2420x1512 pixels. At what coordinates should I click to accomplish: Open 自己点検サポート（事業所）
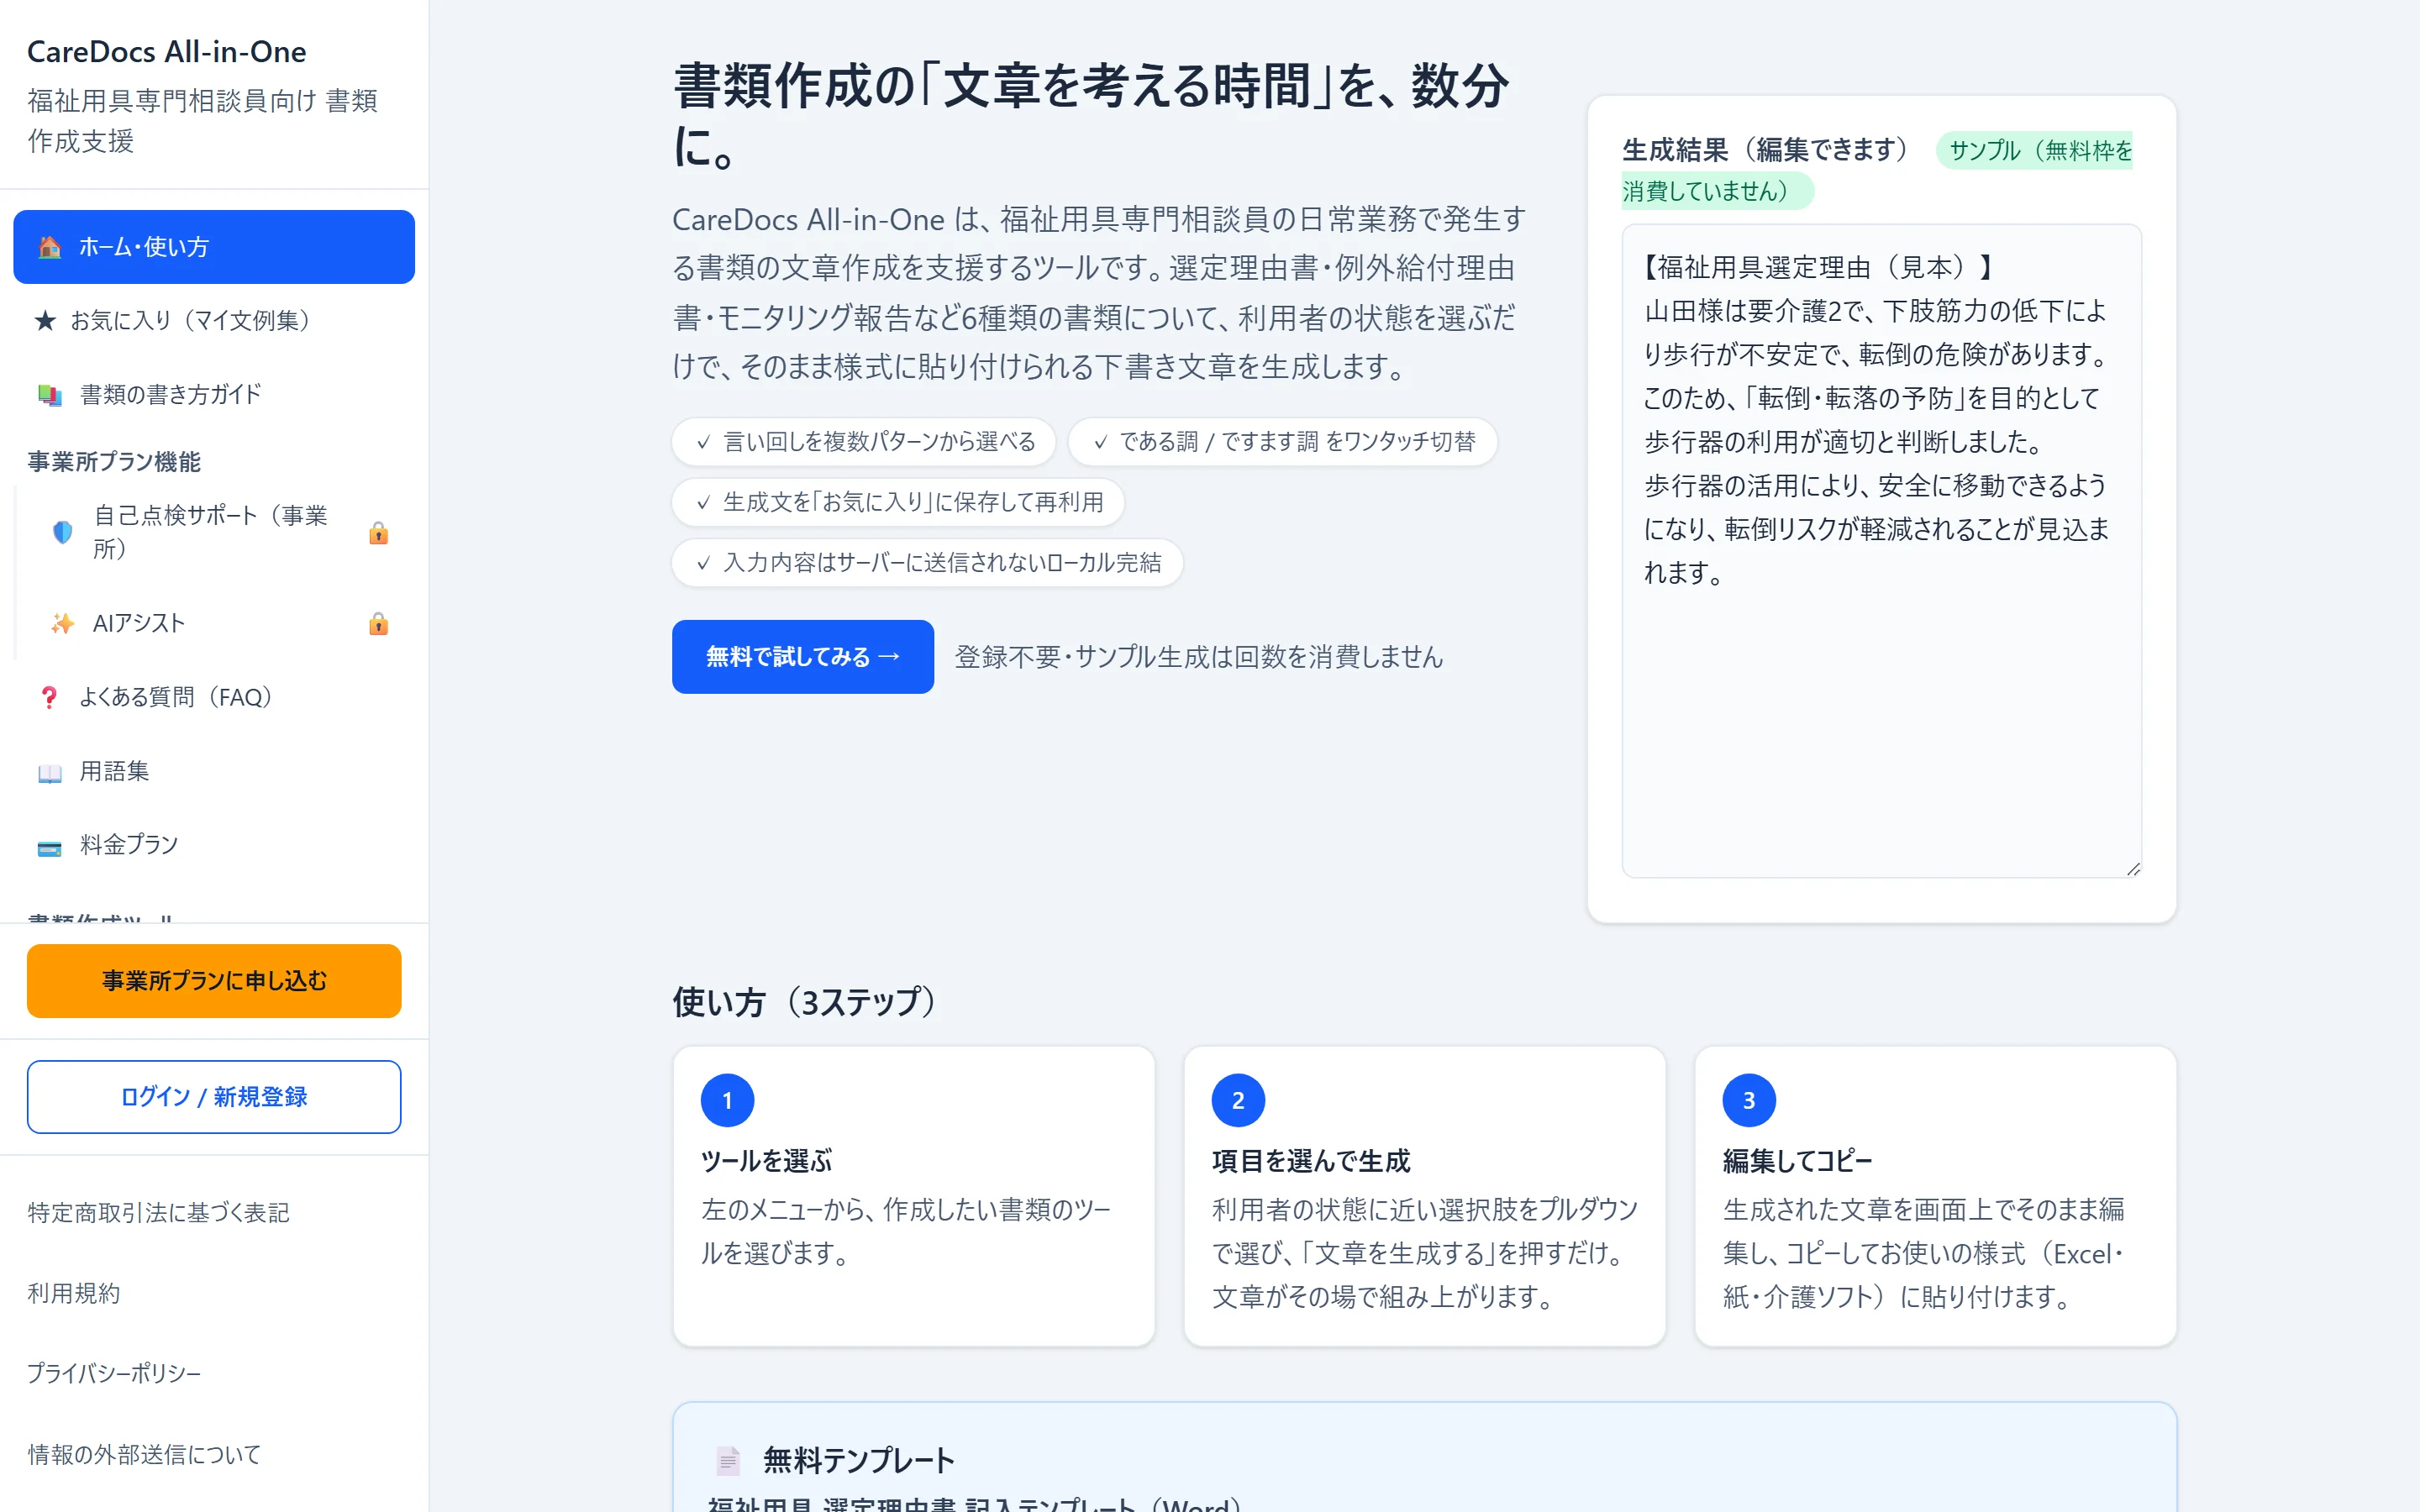tap(220, 532)
